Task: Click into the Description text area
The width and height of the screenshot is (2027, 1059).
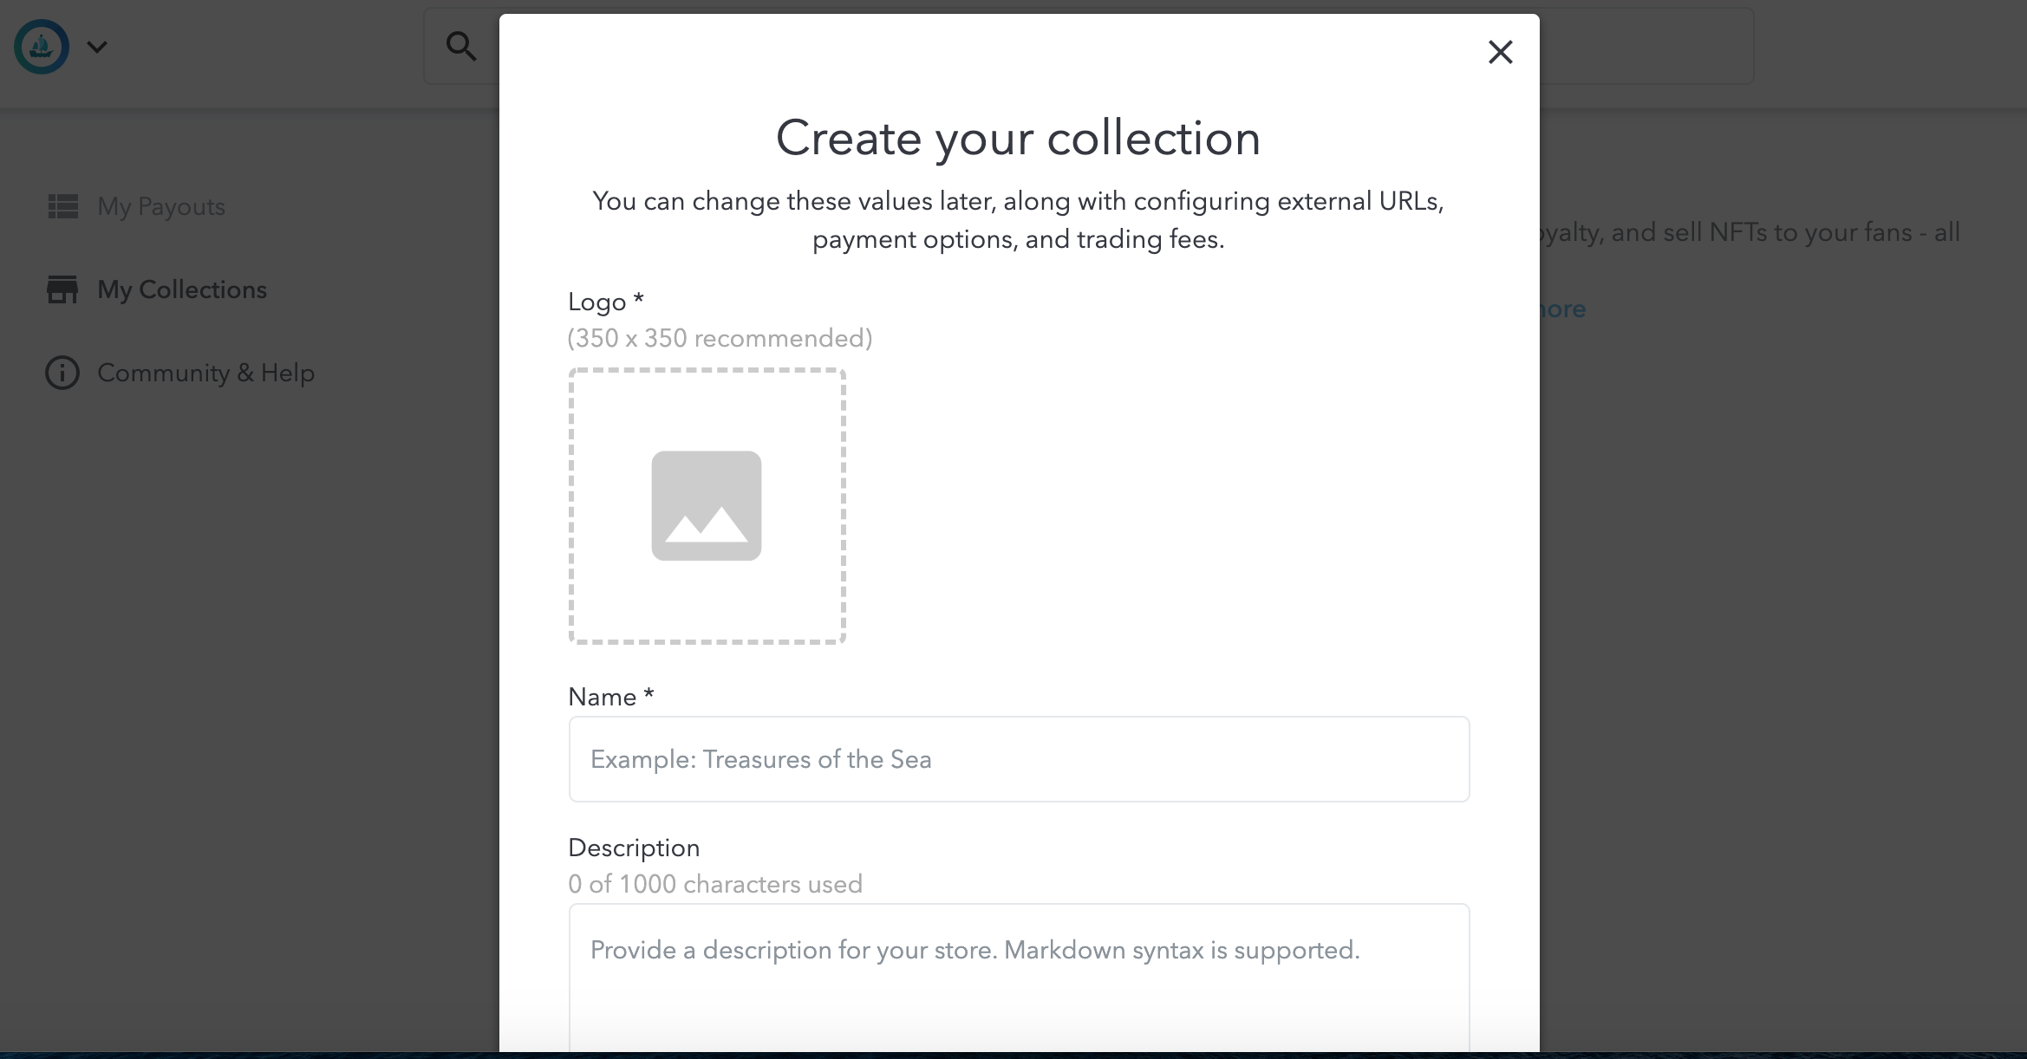Action: click(x=1019, y=979)
